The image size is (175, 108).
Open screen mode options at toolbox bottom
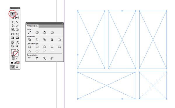[x=17, y=67]
